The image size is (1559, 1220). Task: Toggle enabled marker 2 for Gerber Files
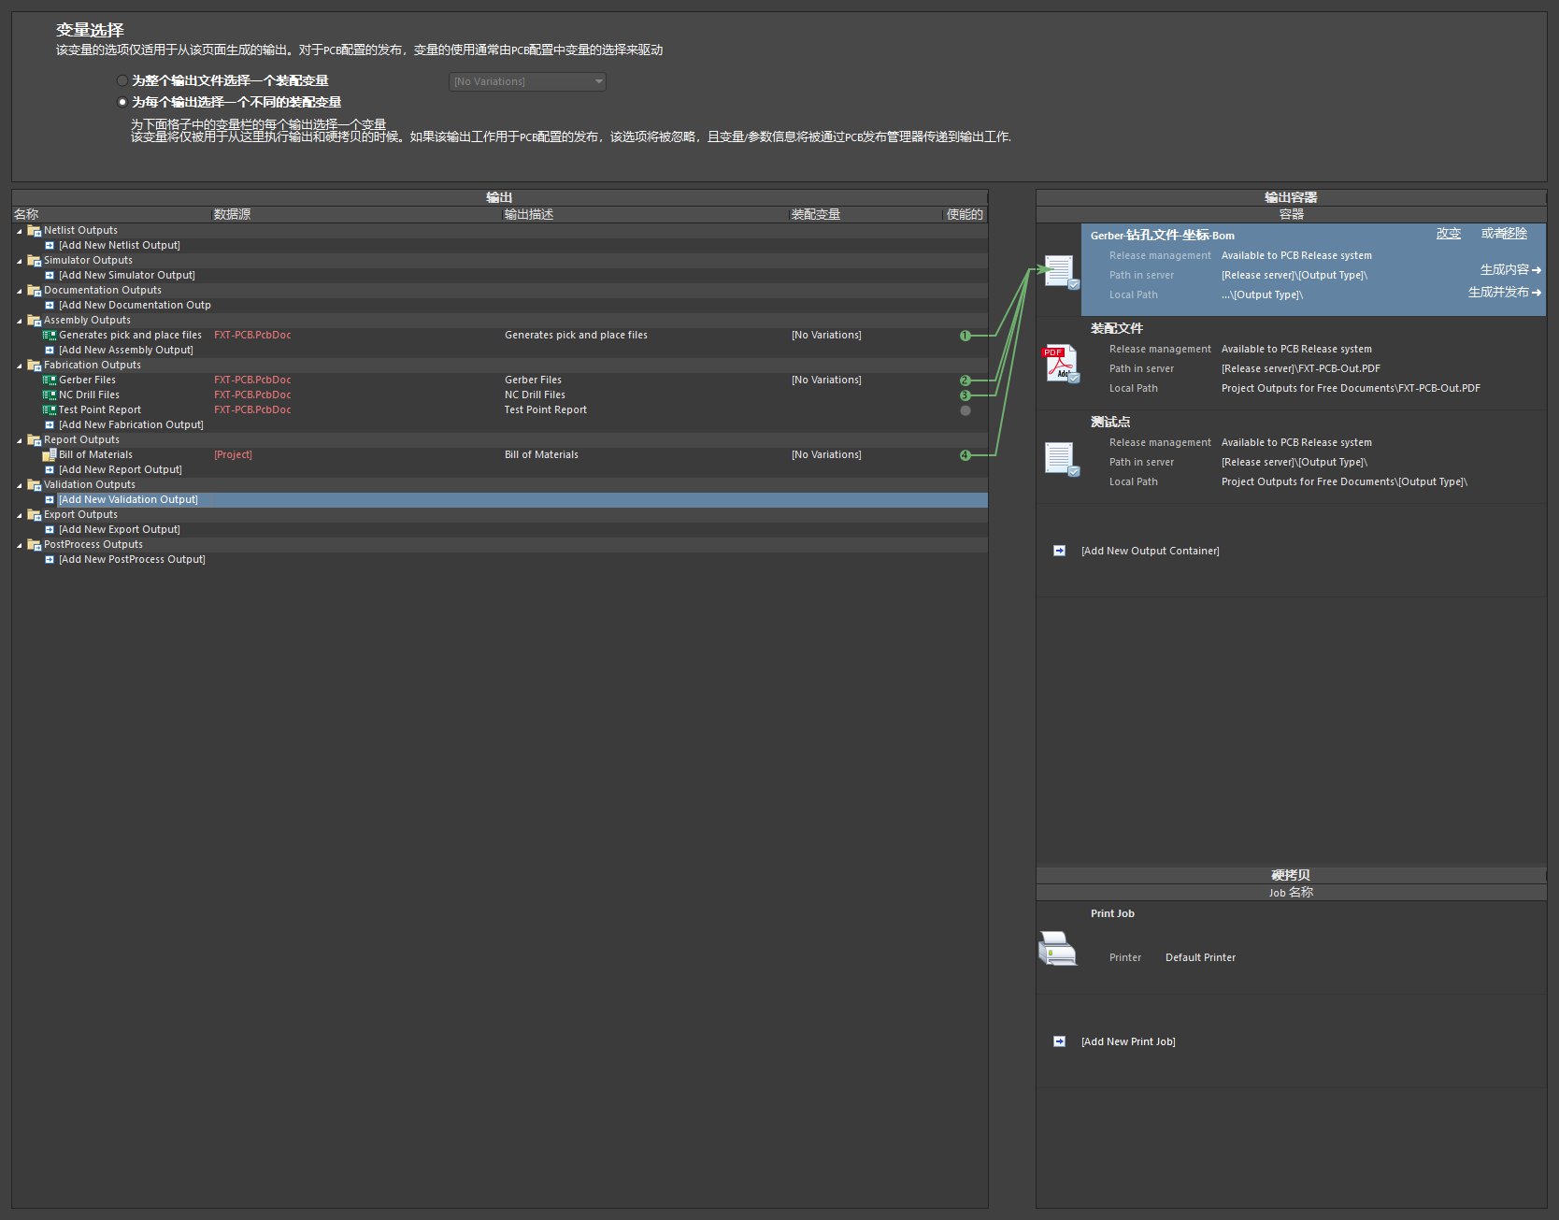[965, 380]
